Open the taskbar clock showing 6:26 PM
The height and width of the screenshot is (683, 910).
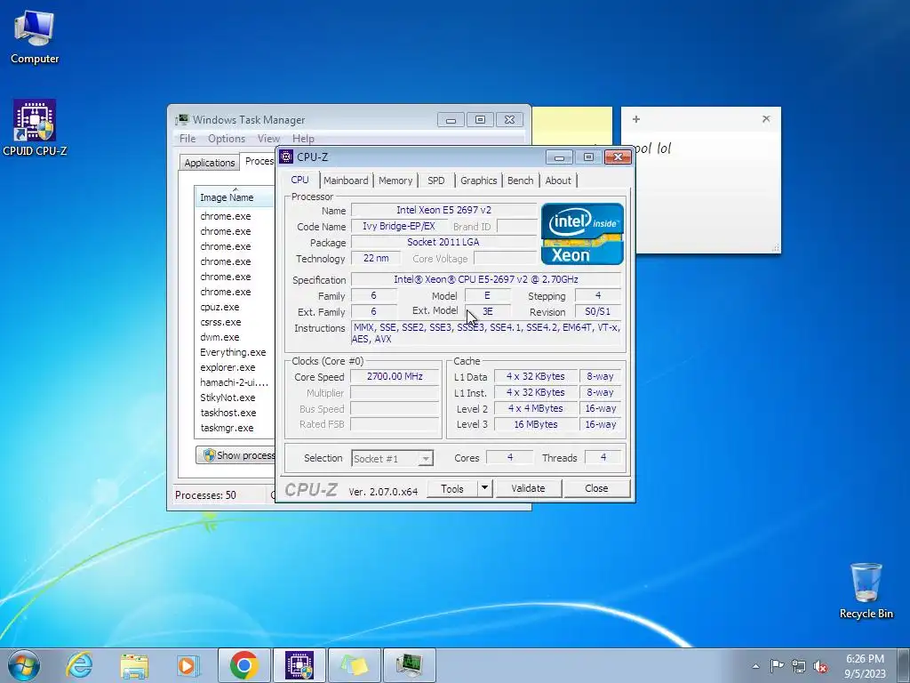click(x=865, y=665)
